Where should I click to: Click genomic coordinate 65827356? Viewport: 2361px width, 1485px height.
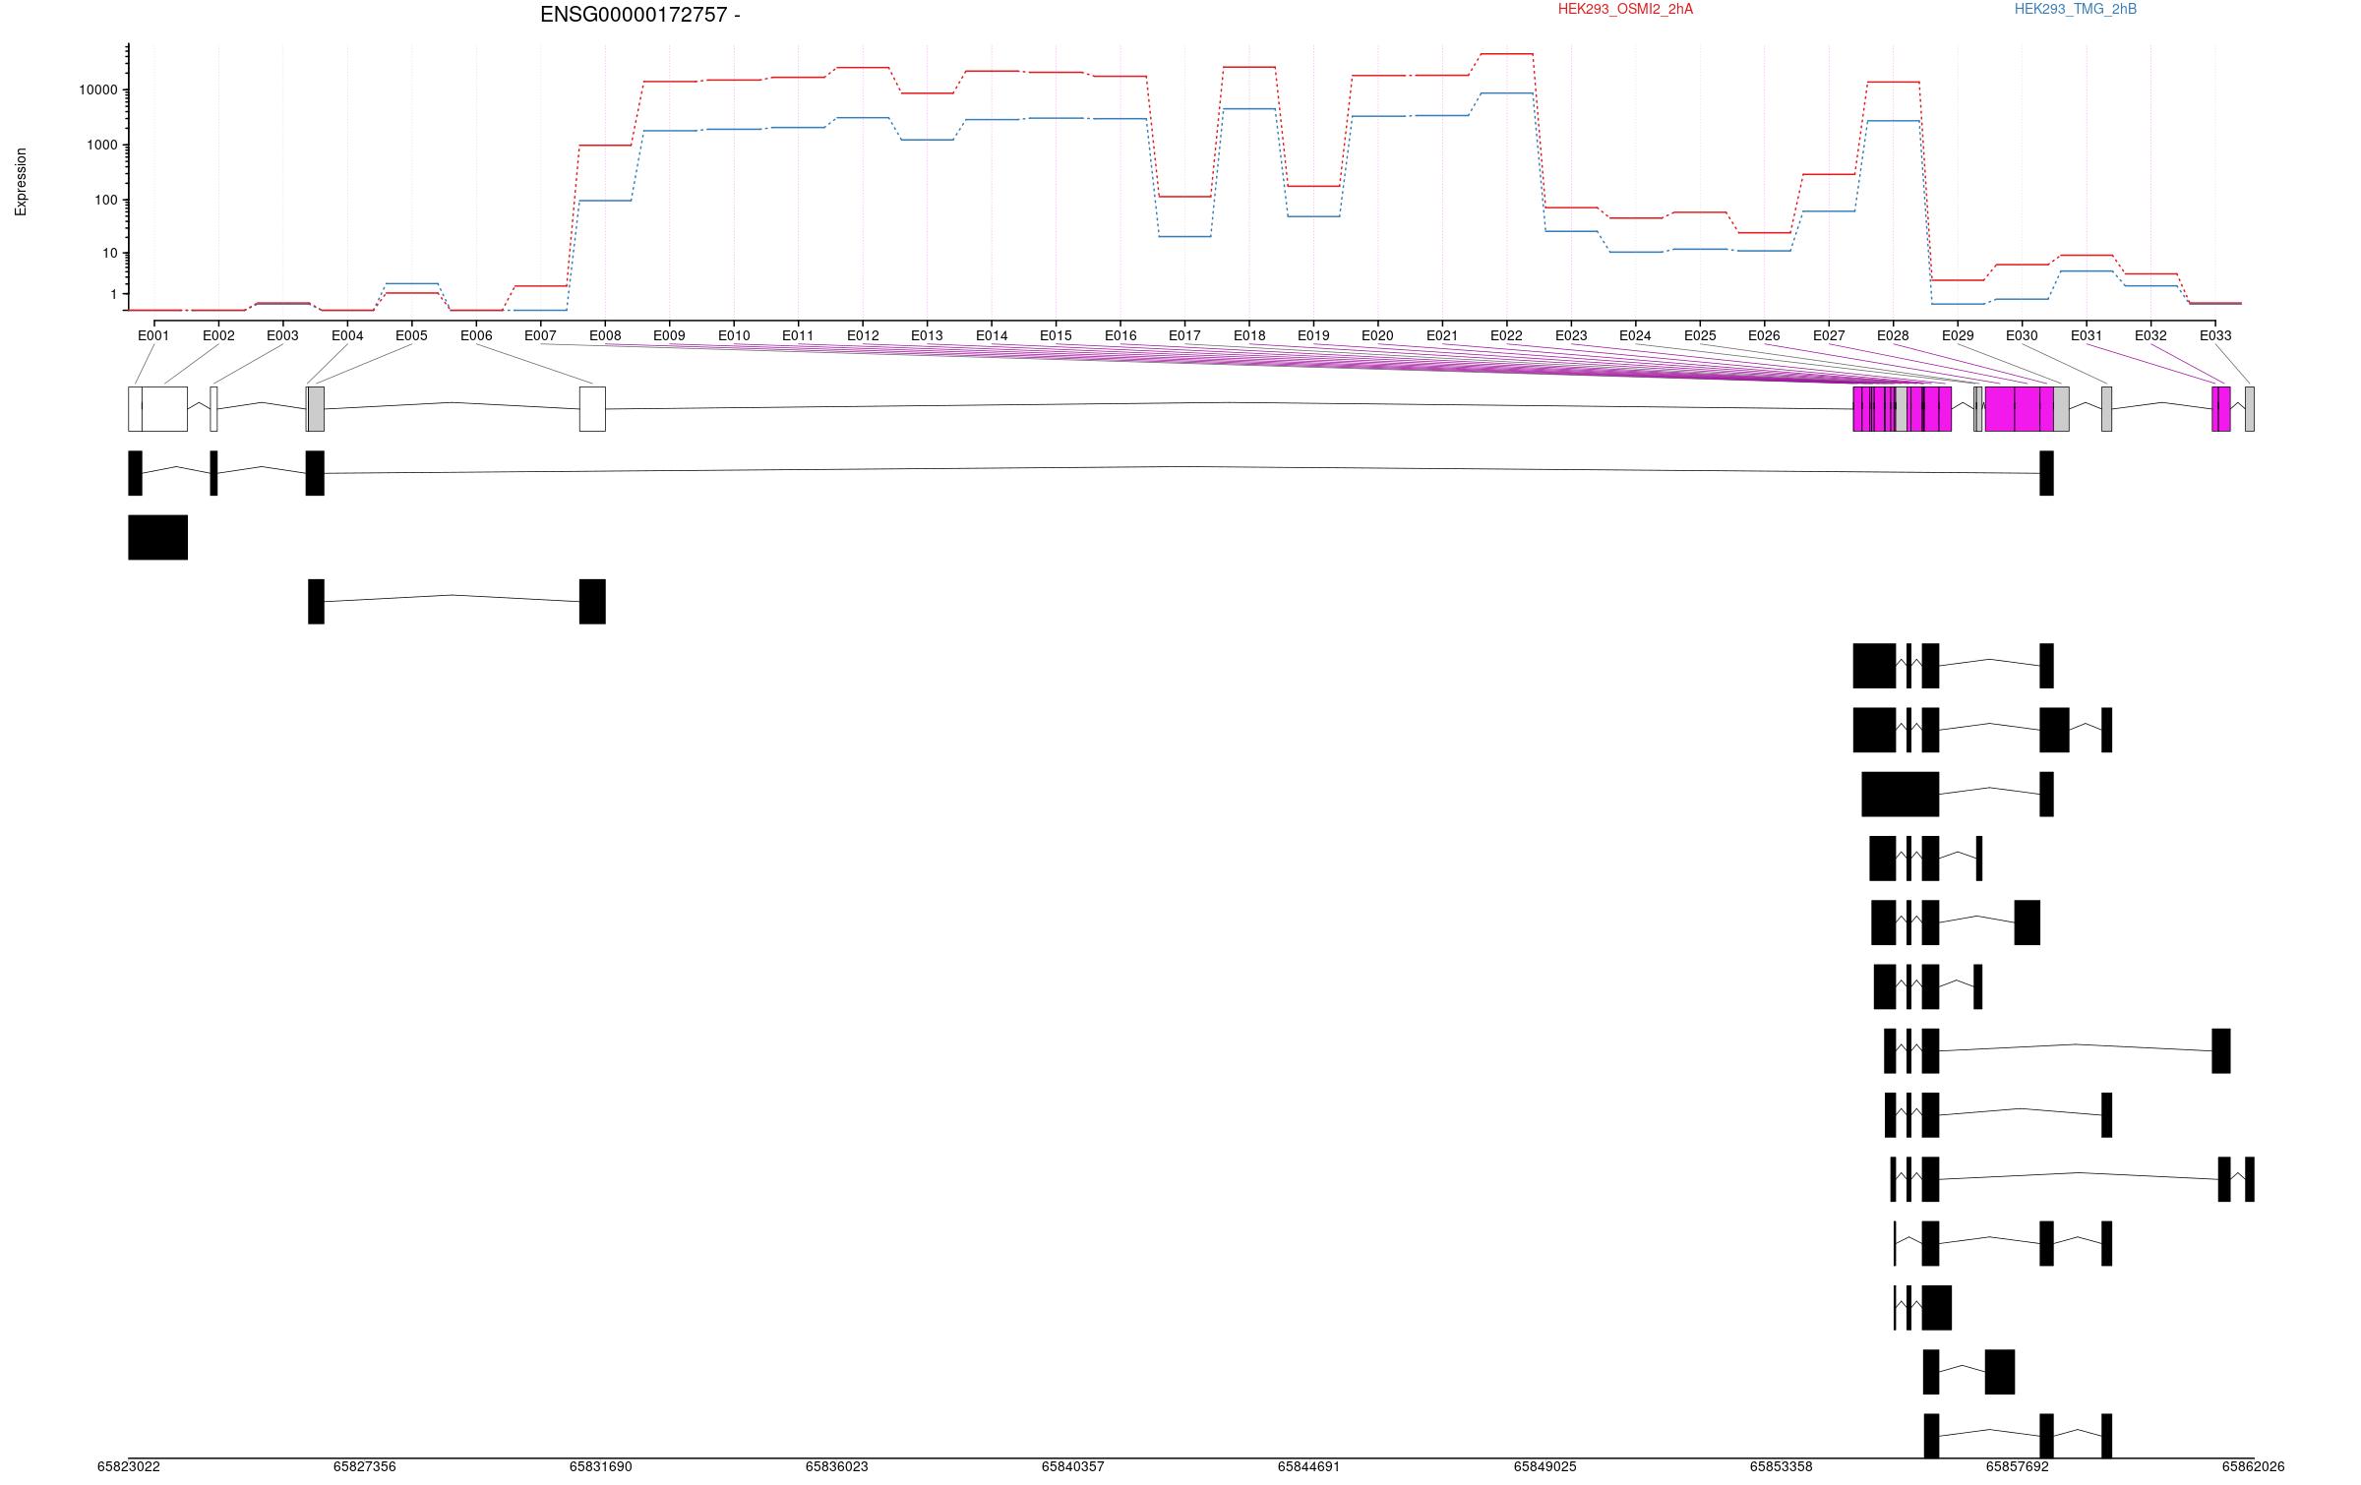pyautogui.click(x=364, y=1466)
